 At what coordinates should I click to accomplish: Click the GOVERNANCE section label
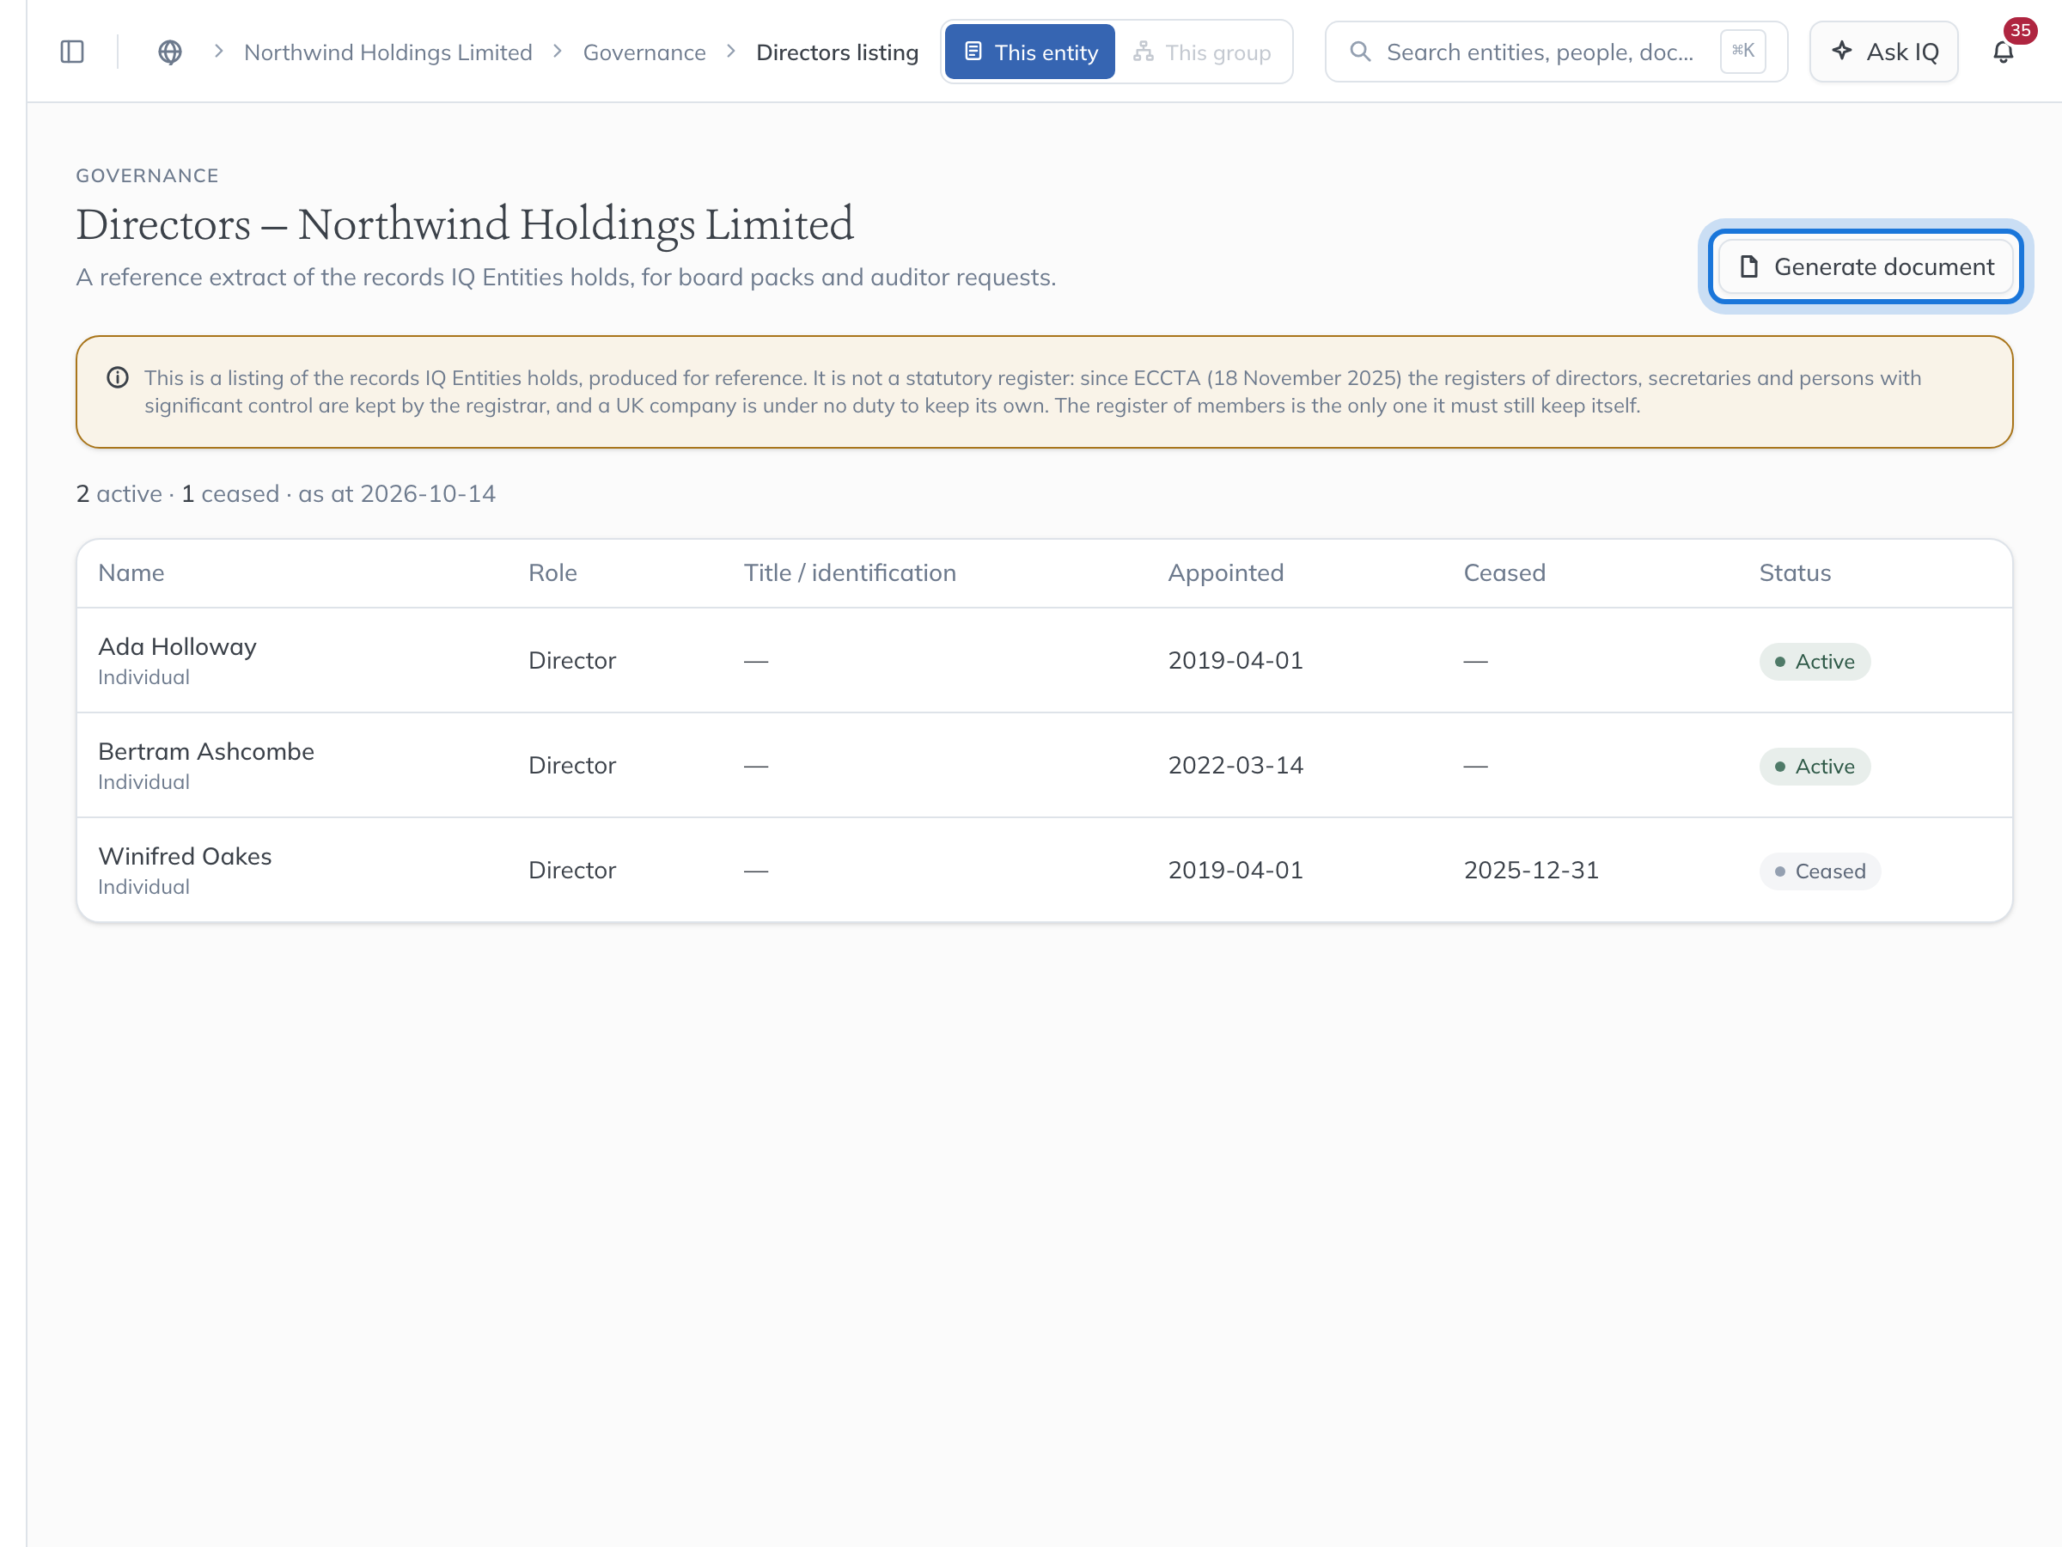click(147, 175)
